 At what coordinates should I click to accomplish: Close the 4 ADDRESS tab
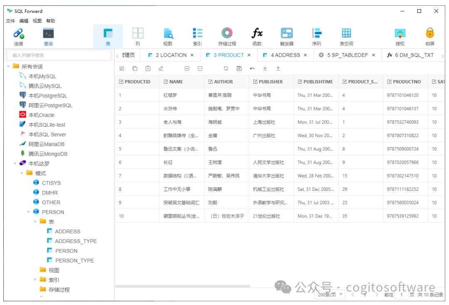point(305,55)
